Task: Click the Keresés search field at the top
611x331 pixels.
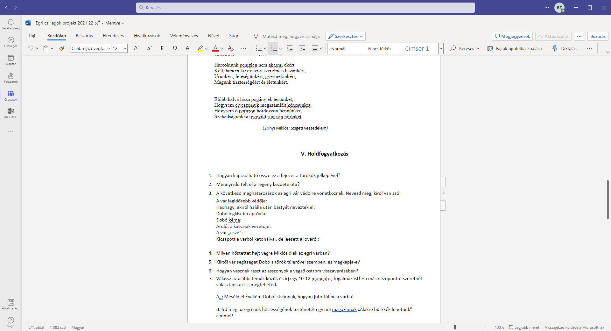Action: [305, 8]
